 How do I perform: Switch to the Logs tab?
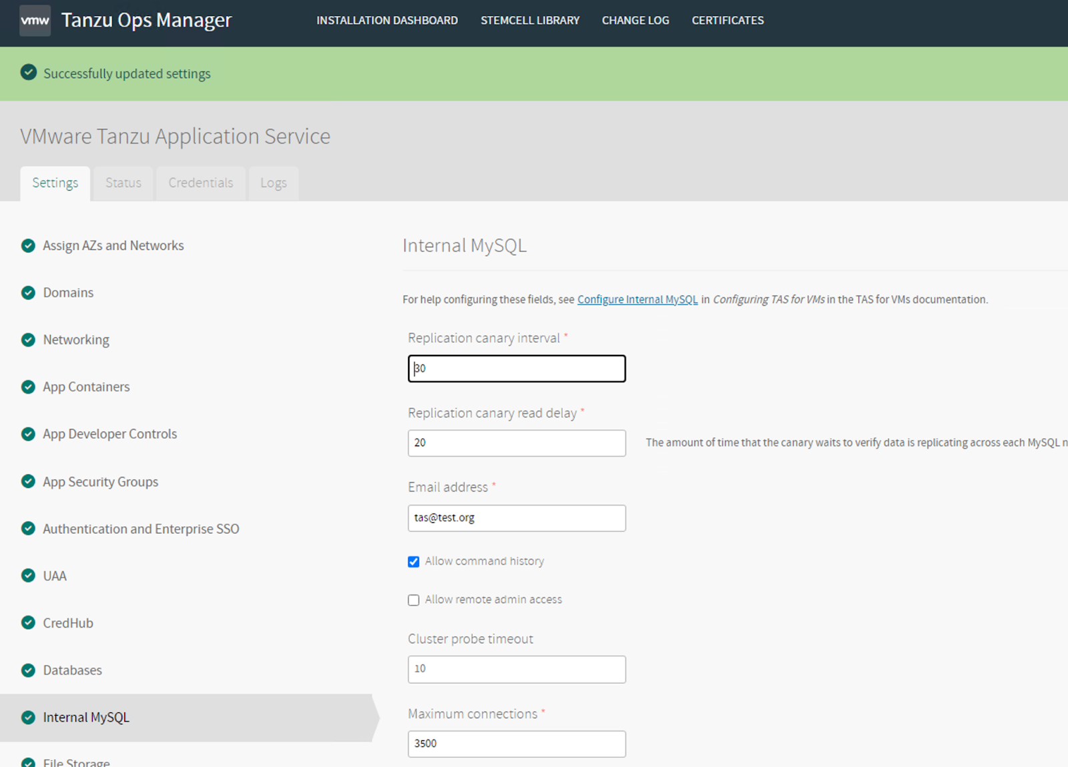coord(274,183)
